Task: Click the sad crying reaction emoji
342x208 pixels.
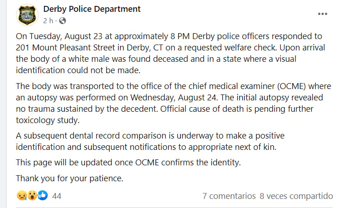Action: click(x=22, y=196)
